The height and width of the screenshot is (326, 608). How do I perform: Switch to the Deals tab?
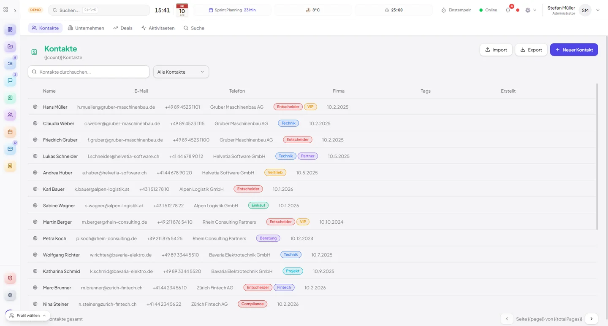click(x=122, y=28)
